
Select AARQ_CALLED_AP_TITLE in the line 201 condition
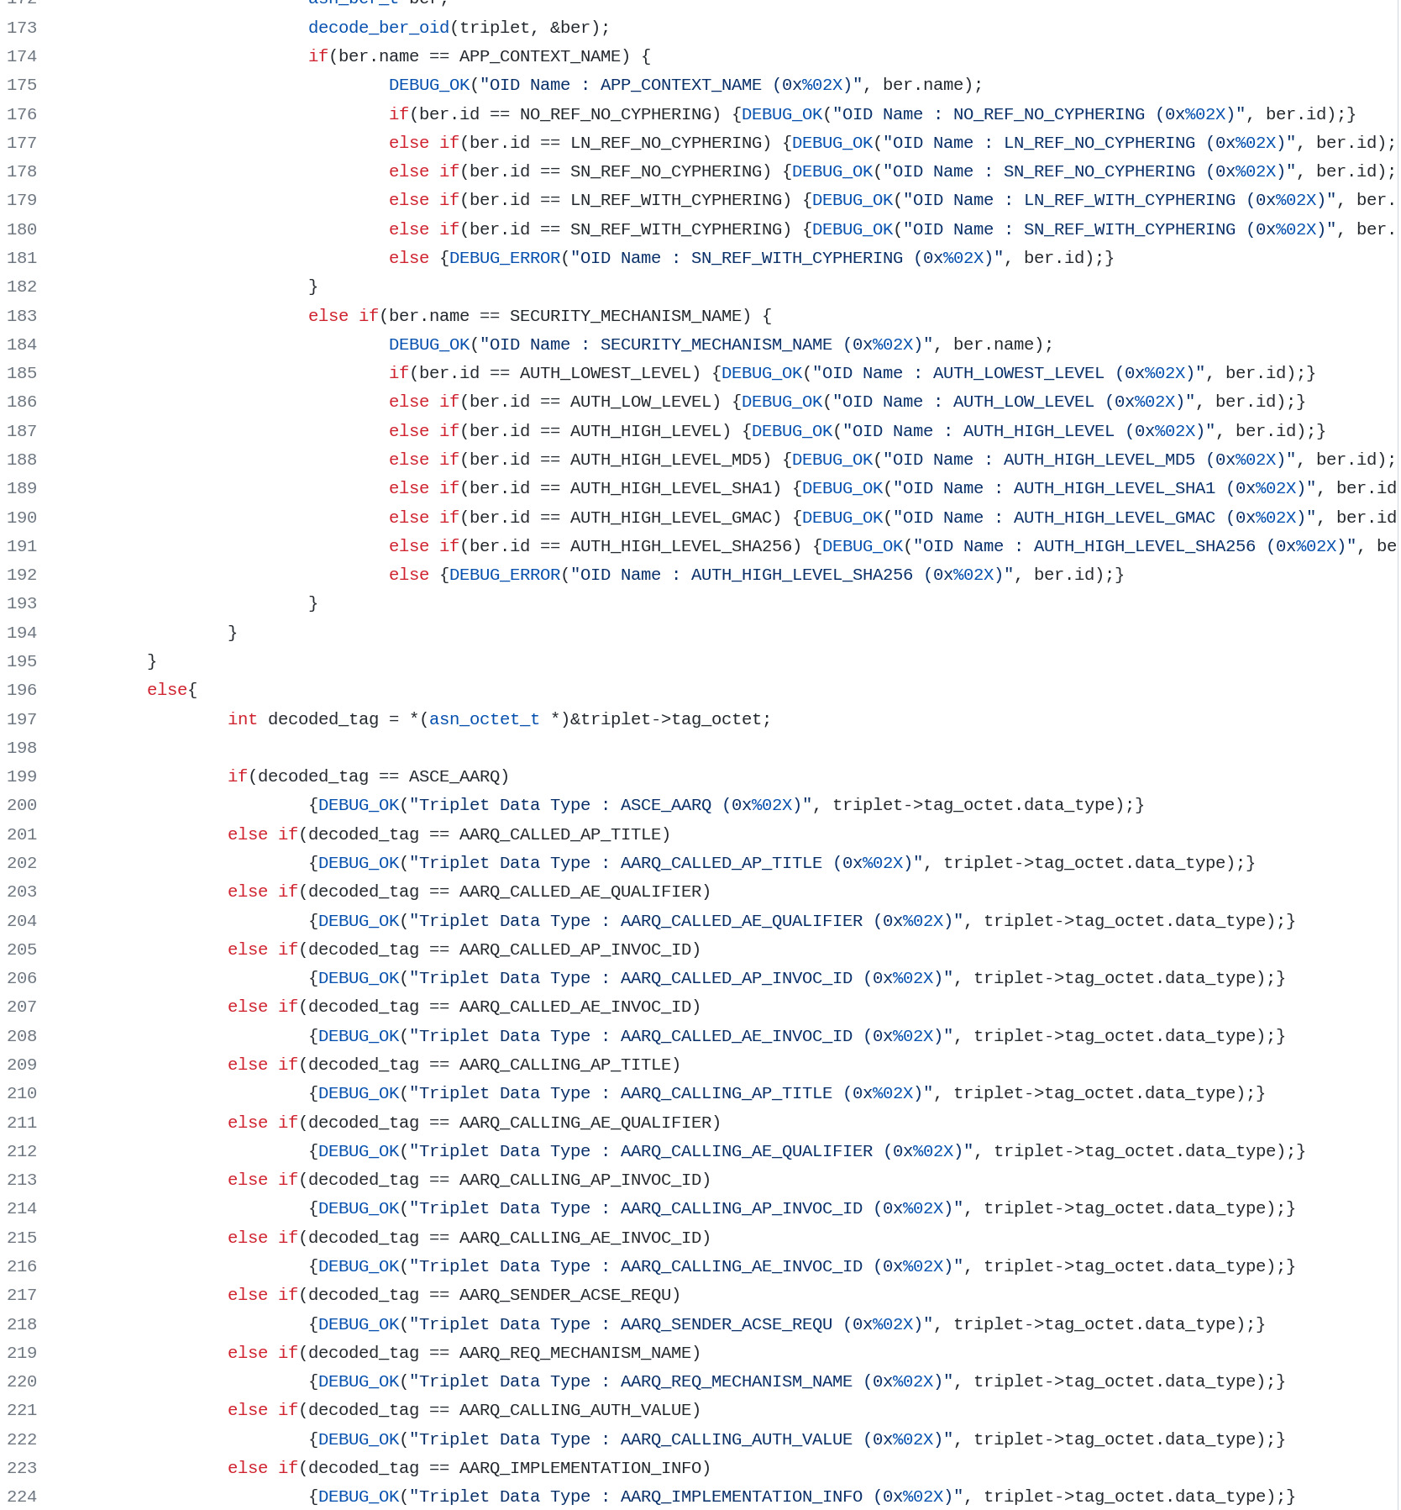click(x=560, y=834)
